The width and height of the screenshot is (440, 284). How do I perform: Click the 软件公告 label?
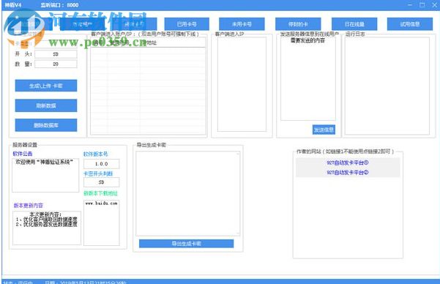tap(23, 154)
